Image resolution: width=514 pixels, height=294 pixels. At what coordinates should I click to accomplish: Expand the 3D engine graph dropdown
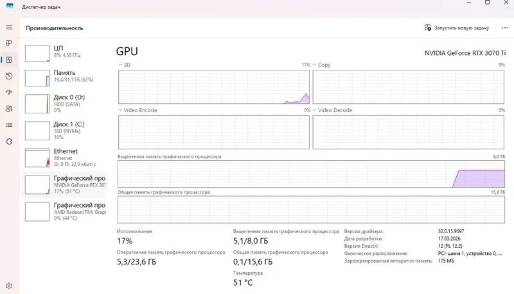(124, 65)
